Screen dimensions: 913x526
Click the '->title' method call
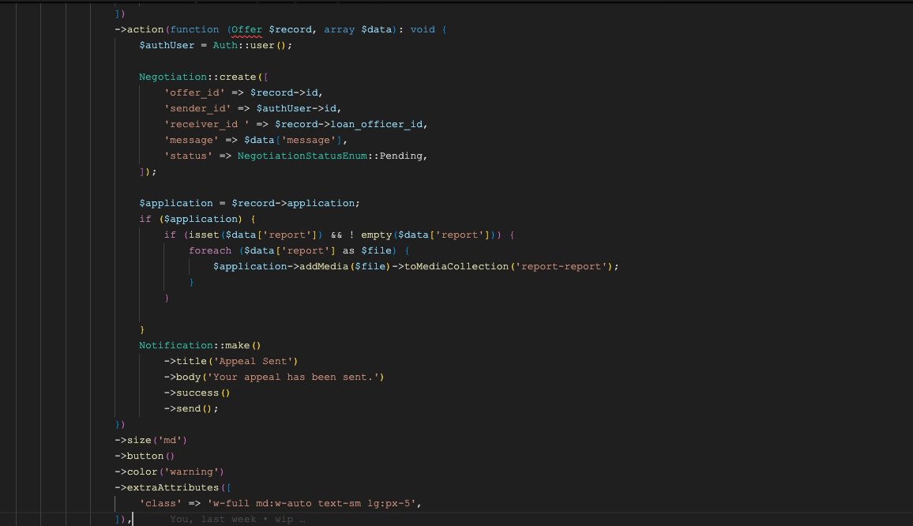coord(185,361)
